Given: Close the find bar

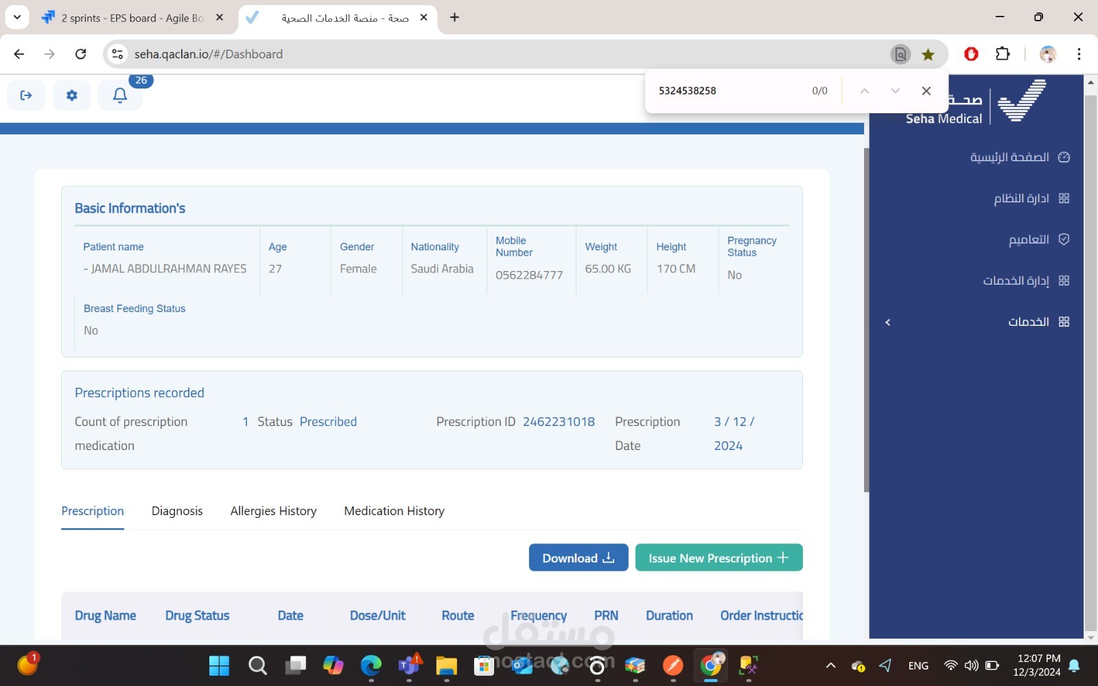Looking at the screenshot, I should [x=926, y=91].
